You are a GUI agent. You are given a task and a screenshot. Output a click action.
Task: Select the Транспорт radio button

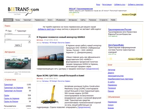[x=16, y=31]
